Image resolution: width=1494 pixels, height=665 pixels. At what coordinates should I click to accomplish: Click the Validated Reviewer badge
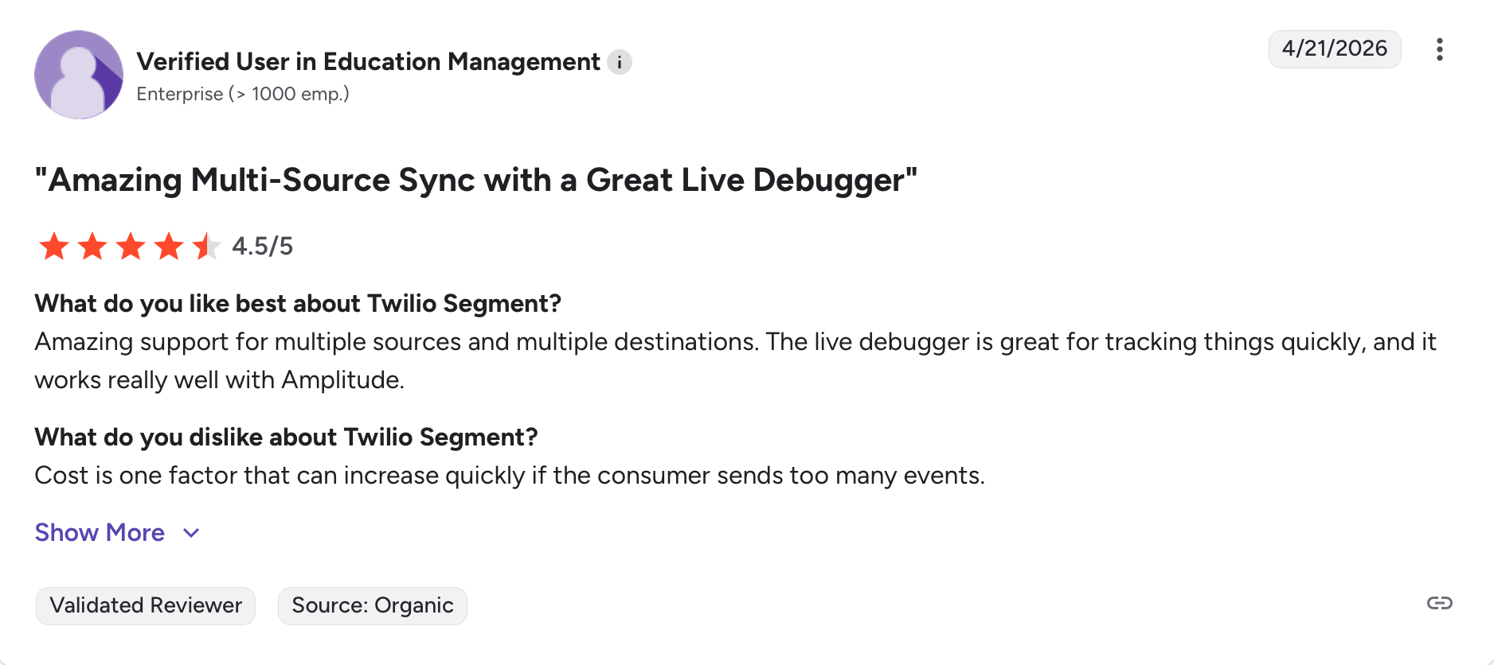click(x=146, y=605)
